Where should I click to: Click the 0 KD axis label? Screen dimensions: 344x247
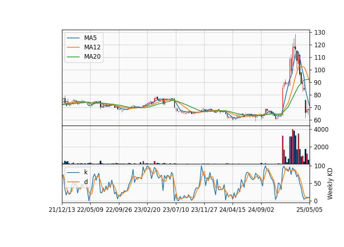coord(316,201)
